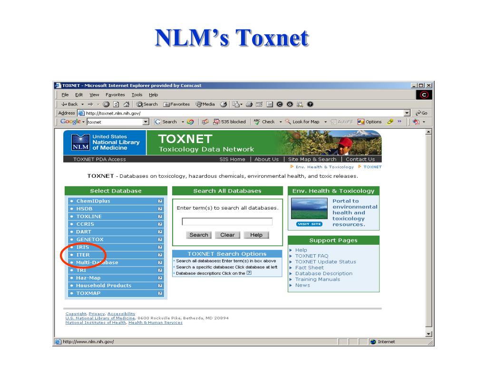Click the popup blocker 535 blocked button

(229, 122)
